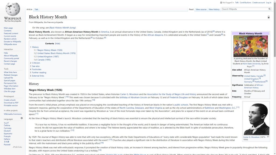Click the magnifying glass search icon
The width and height of the screenshot is (276, 155).
coord(269,9)
